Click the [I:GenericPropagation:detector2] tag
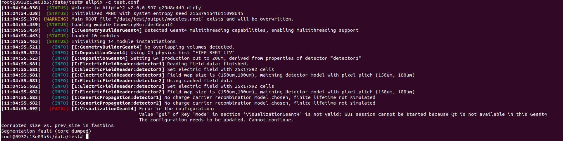The height and width of the screenshot is (141, 563). click(x=117, y=103)
